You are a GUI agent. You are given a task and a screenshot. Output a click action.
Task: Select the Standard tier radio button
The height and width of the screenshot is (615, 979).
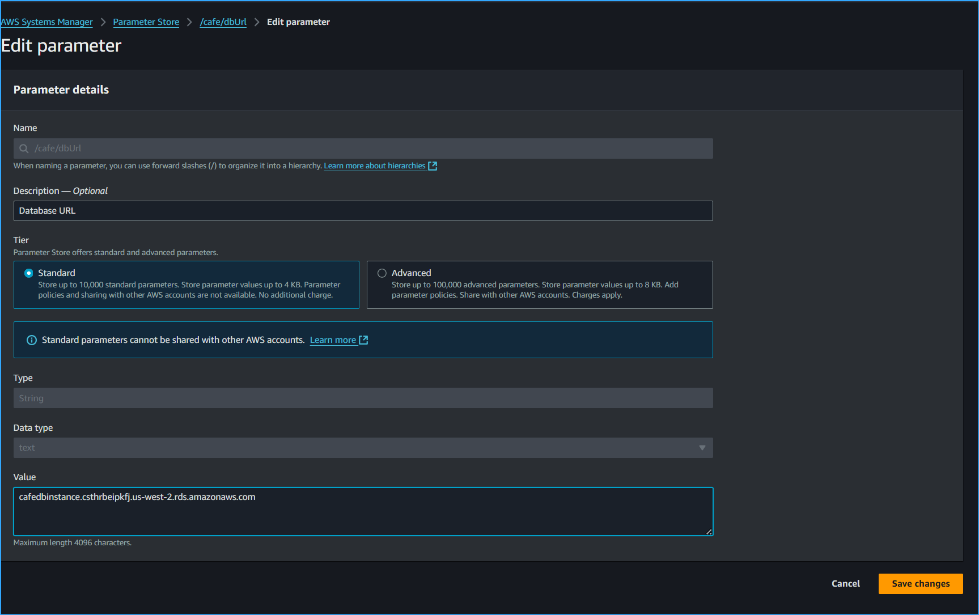pyautogui.click(x=28, y=273)
